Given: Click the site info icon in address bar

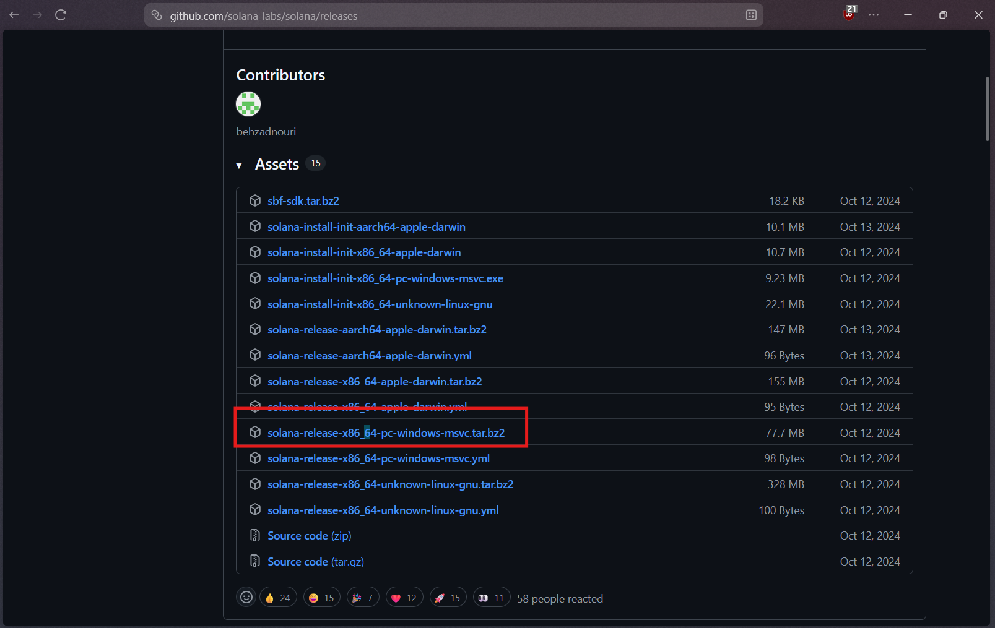Looking at the screenshot, I should tap(157, 15).
